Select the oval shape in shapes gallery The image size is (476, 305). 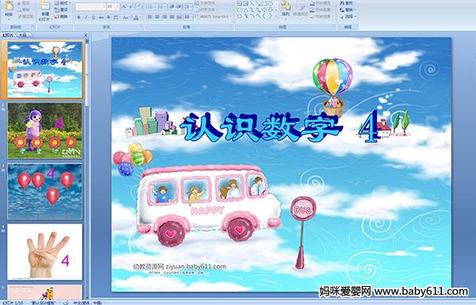pyautogui.click(x=271, y=4)
